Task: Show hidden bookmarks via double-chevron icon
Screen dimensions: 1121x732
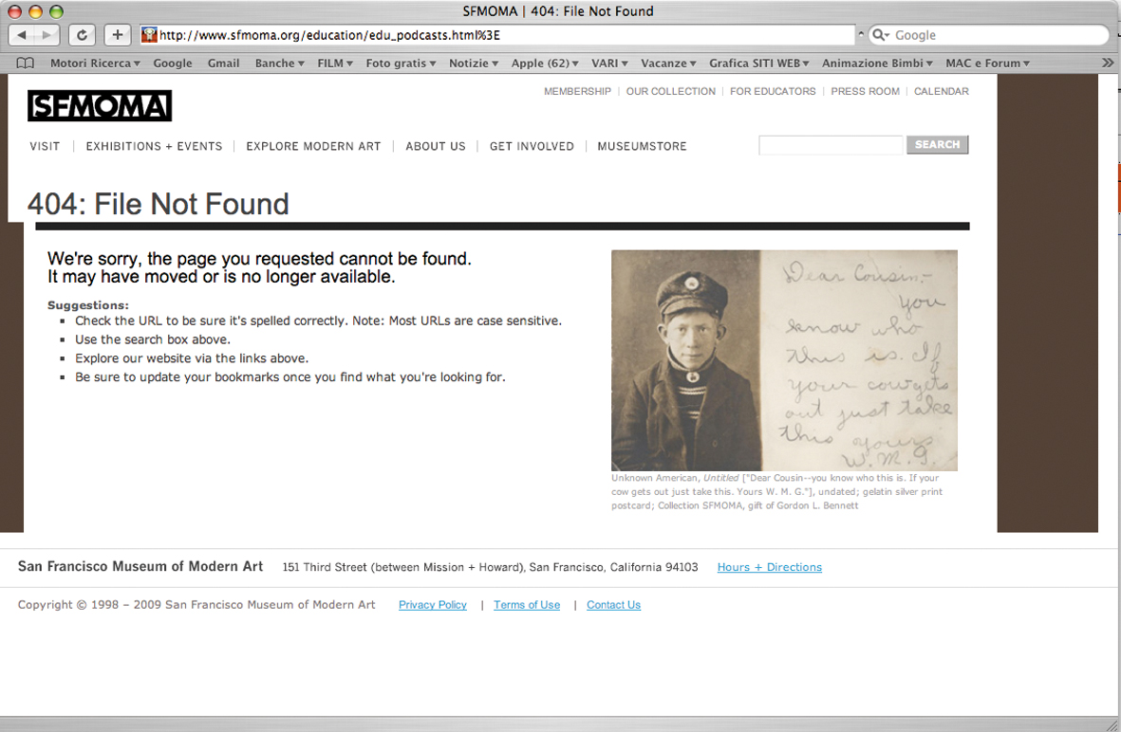Action: coord(1108,63)
